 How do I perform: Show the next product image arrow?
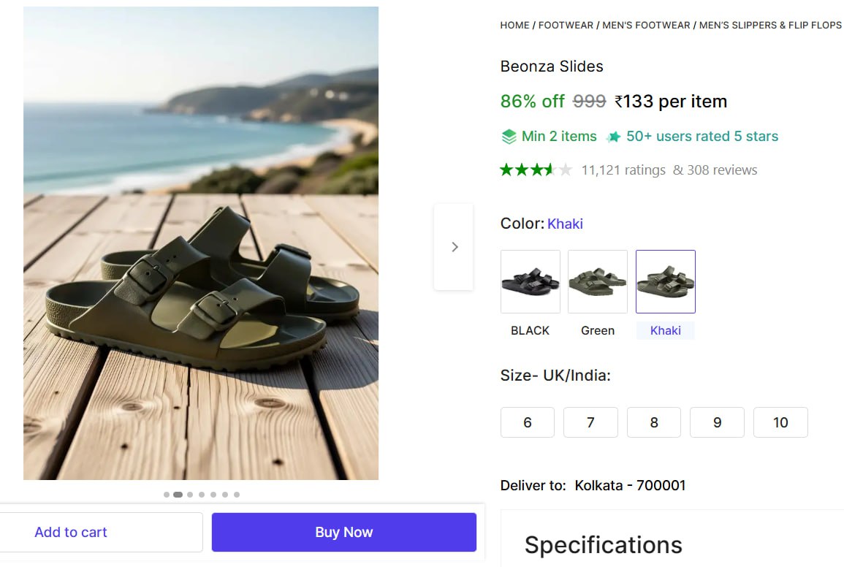click(x=454, y=247)
